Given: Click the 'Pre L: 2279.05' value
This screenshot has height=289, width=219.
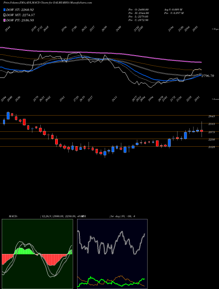Looking at the screenshot, I should pos(138,17).
